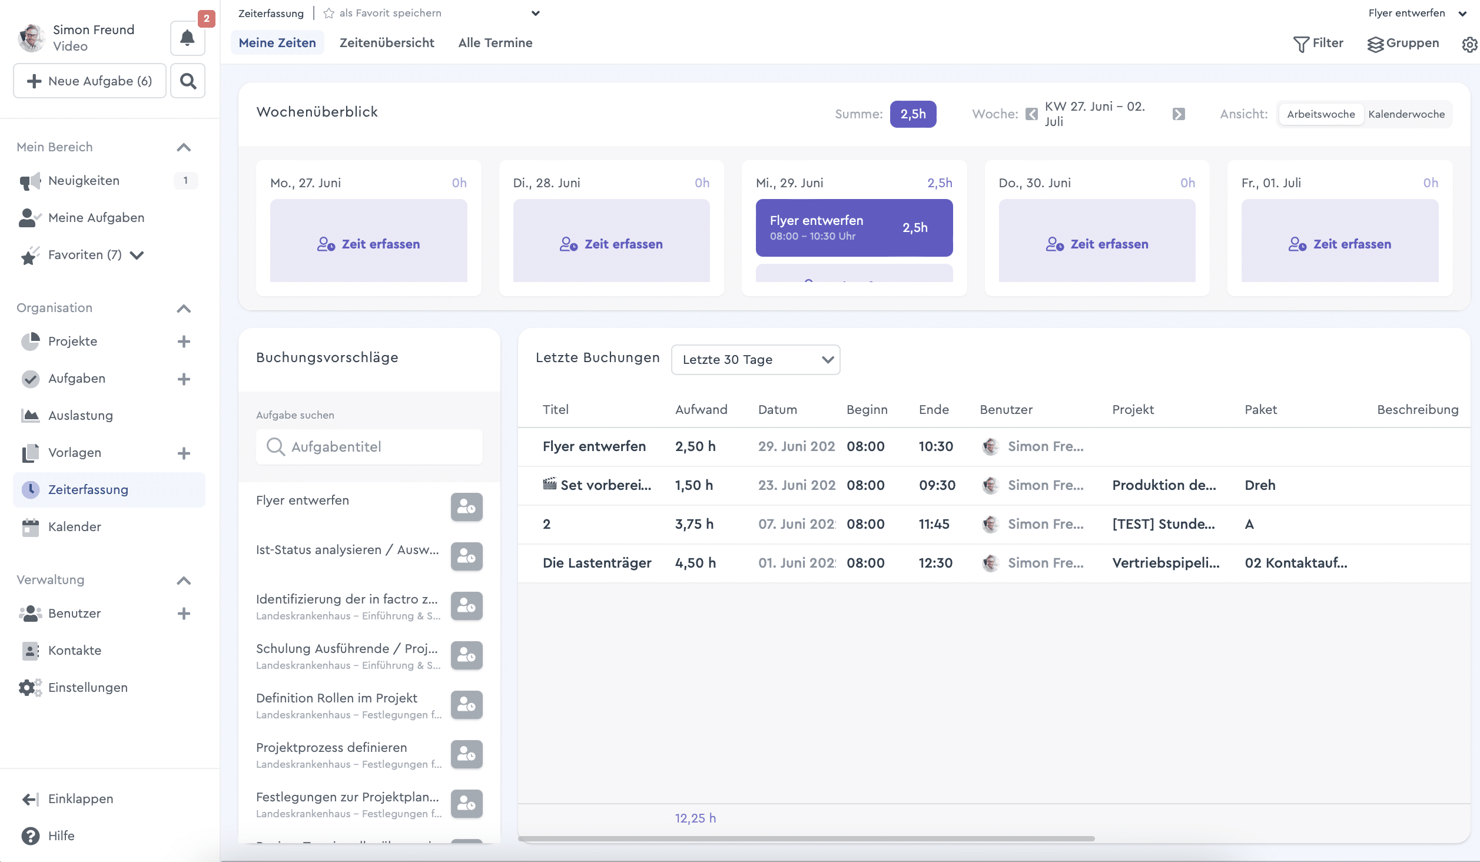Open Flyer entwerfen 08:00–10:30 booking card
The width and height of the screenshot is (1480, 862).
pos(854,228)
